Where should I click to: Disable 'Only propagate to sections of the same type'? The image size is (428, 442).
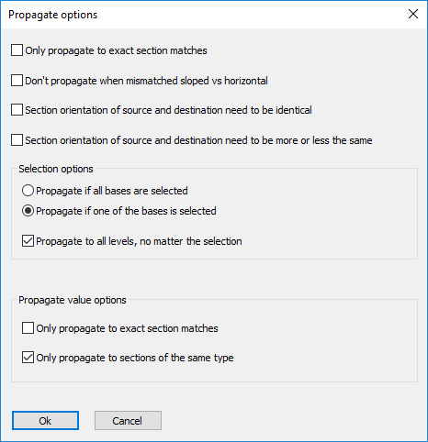coord(28,358)
